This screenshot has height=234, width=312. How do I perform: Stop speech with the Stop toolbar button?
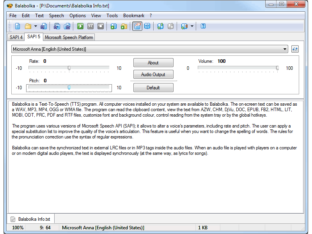coord(101,26)
